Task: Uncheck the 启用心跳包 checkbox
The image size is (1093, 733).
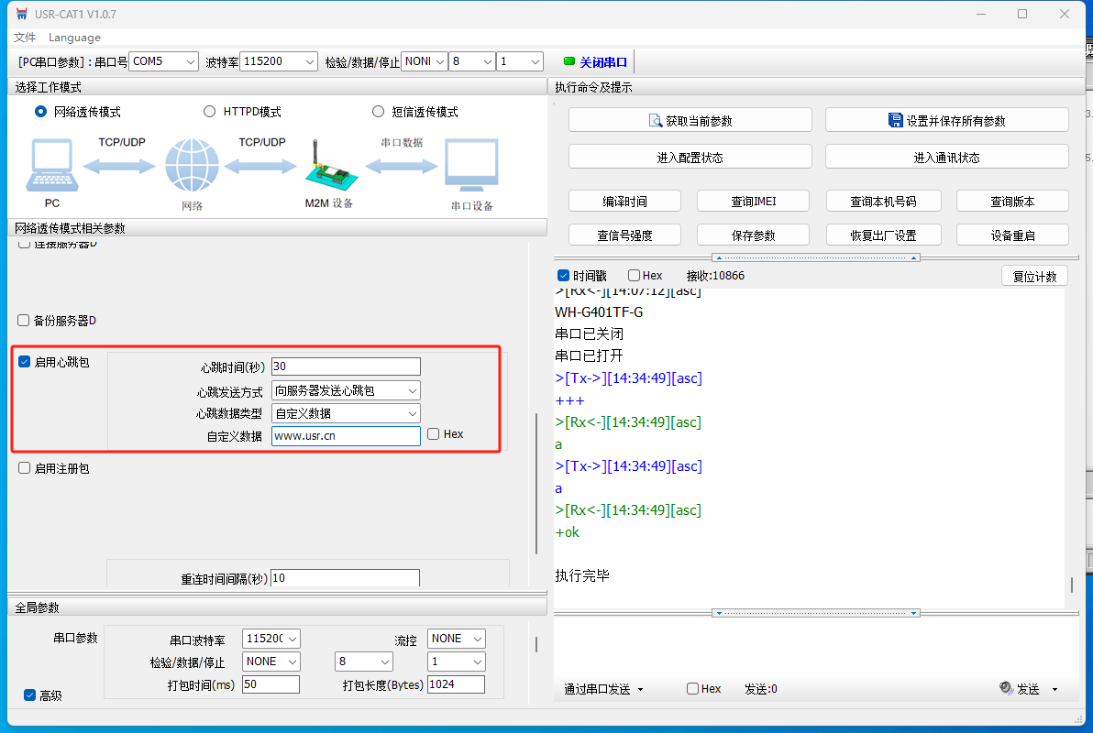Action: click(25, 362)
